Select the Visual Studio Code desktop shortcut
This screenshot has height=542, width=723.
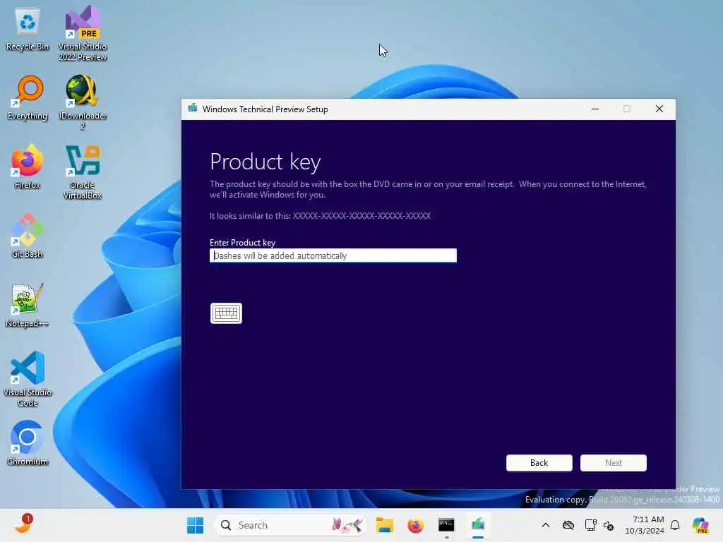pyautogui.click(x=28, y=379)
